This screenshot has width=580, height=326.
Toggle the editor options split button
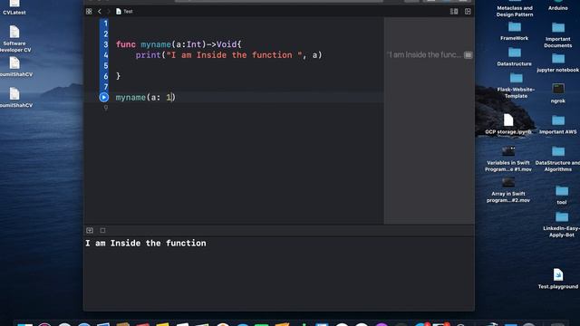click(x=454, y=12)
